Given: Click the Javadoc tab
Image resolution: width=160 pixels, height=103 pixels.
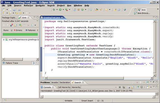Looking at the screenshot, I should click(x=55, y=83).
